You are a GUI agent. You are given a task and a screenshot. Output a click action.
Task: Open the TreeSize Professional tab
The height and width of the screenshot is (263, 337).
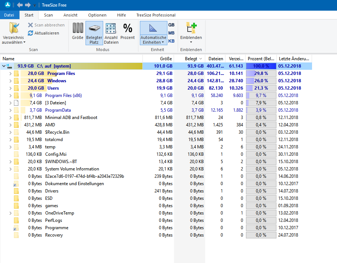point(156,15)
